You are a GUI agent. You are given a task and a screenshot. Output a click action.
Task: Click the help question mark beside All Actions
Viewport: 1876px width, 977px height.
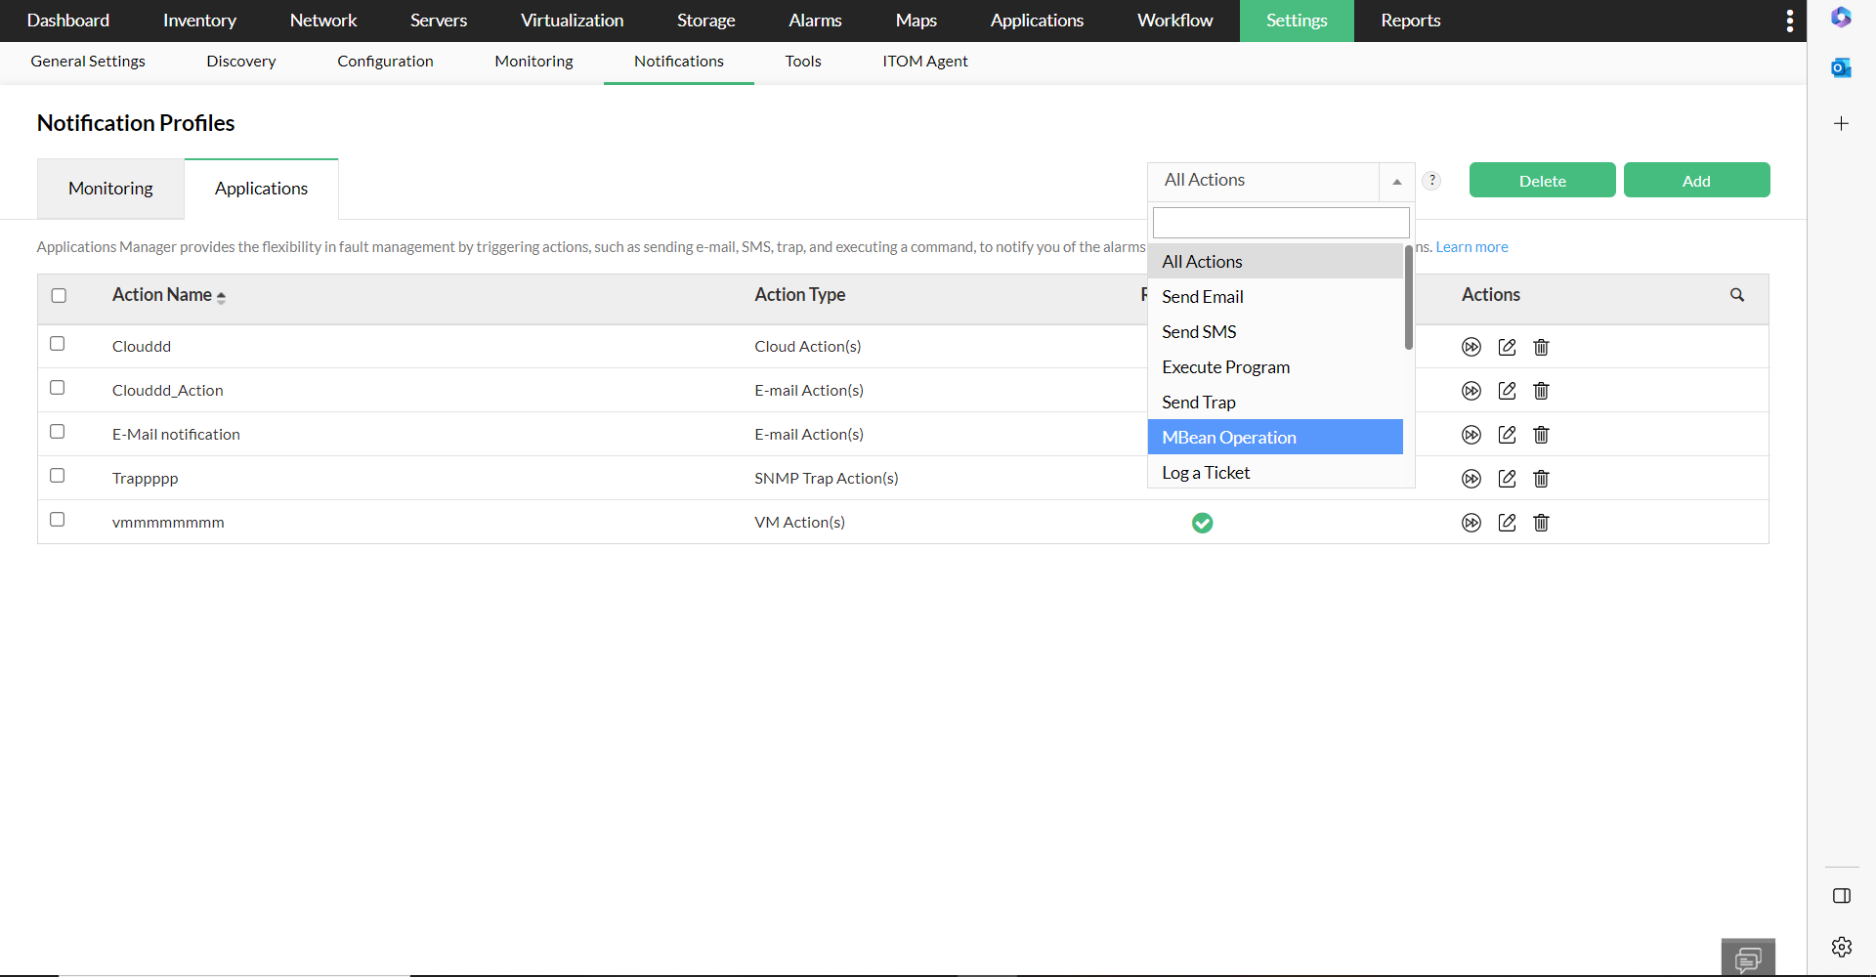(1431, 180)
